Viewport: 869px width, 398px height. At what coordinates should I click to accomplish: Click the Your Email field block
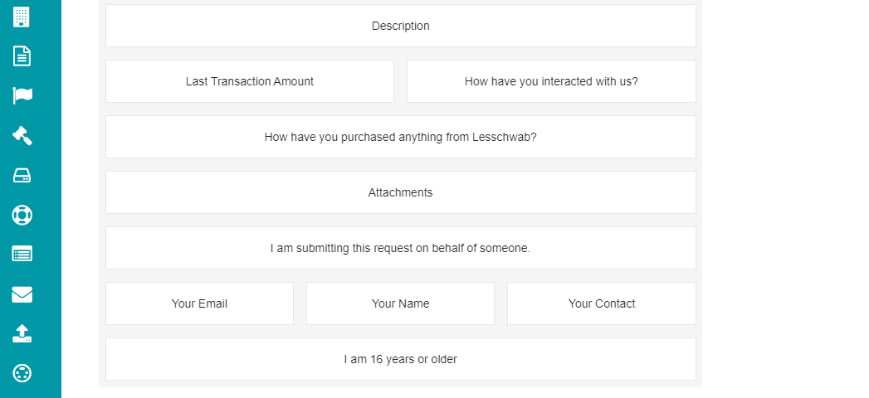(x=199, y=303)
